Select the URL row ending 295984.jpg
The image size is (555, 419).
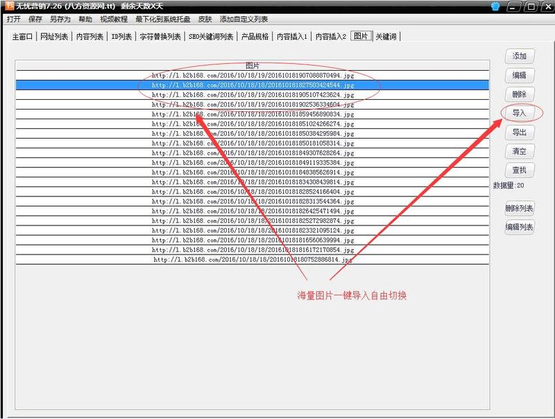pos(253,133)
